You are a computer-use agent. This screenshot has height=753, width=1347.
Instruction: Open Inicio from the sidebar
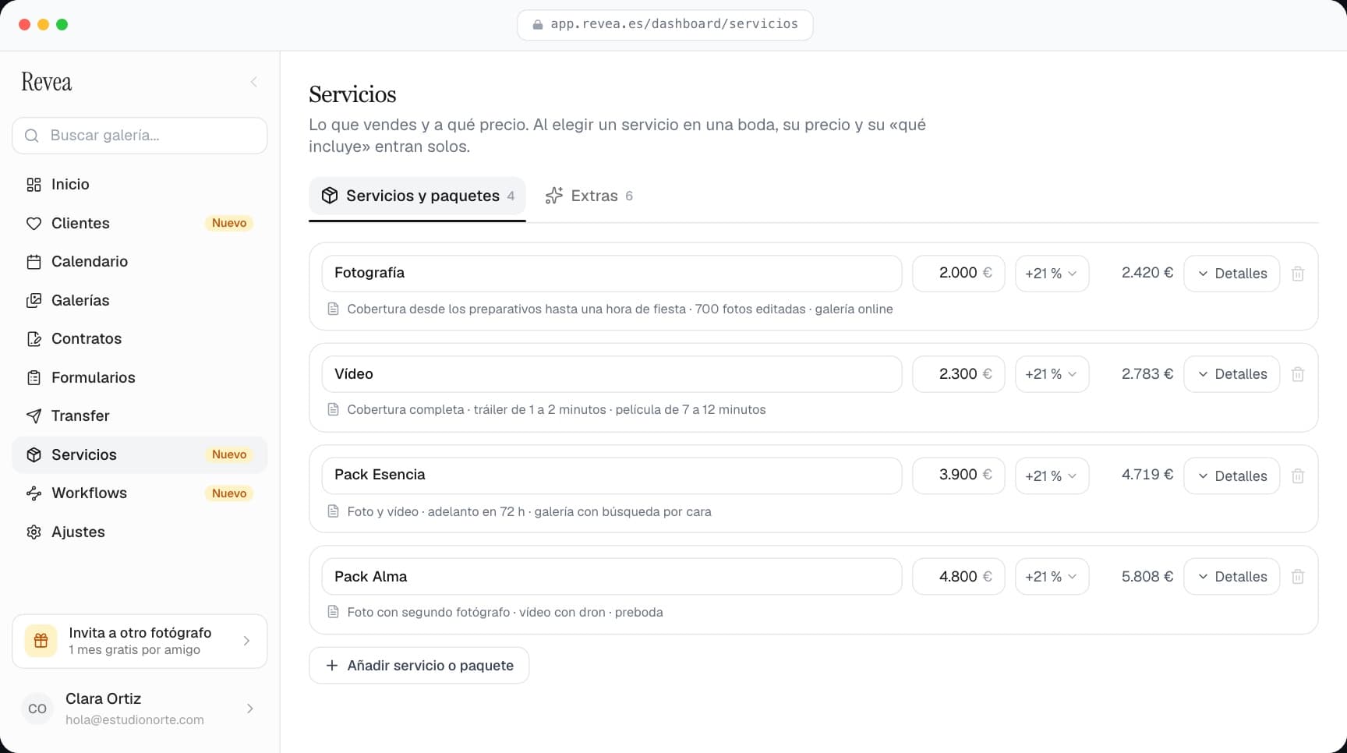[x=140, y=185]
